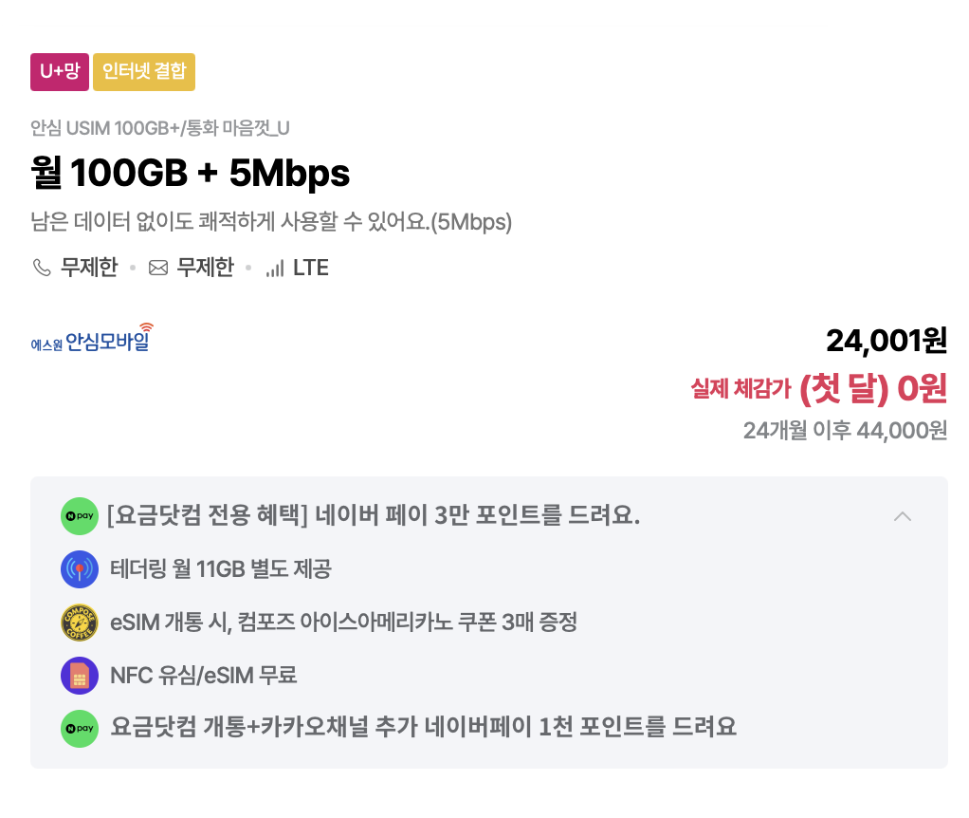Image resolution: width=969 pixels, height=818 pixels.
Task: Click the Naver Pay icon on the 카카오채널 benefit
Action: pyautogui.click(x=79, y=729)
